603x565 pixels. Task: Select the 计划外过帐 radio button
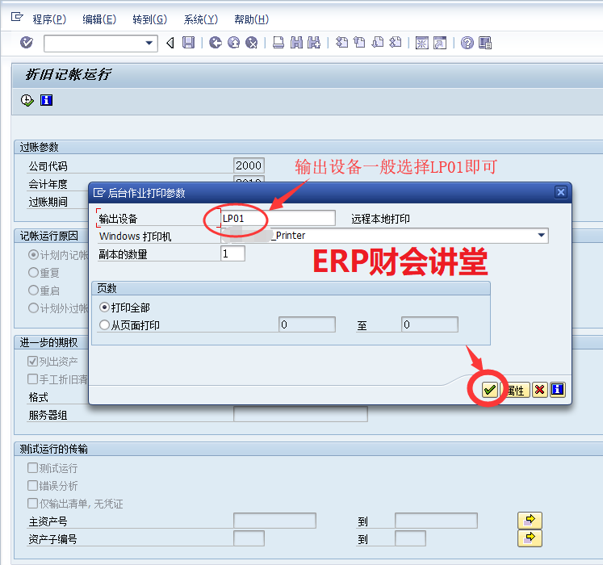pyautogui.click(x=33, y=308)
